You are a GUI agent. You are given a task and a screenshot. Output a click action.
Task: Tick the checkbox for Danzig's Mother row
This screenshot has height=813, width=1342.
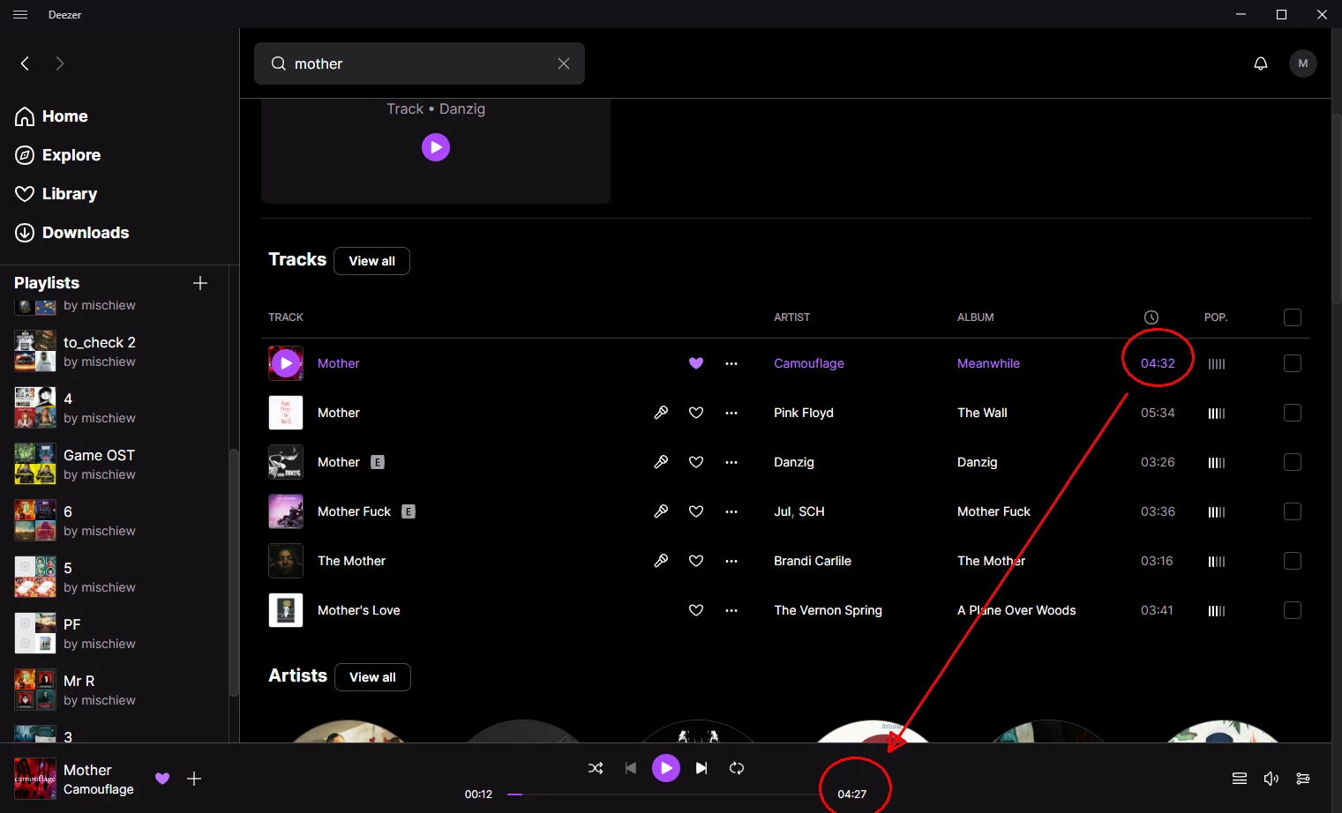point(1293,462)
